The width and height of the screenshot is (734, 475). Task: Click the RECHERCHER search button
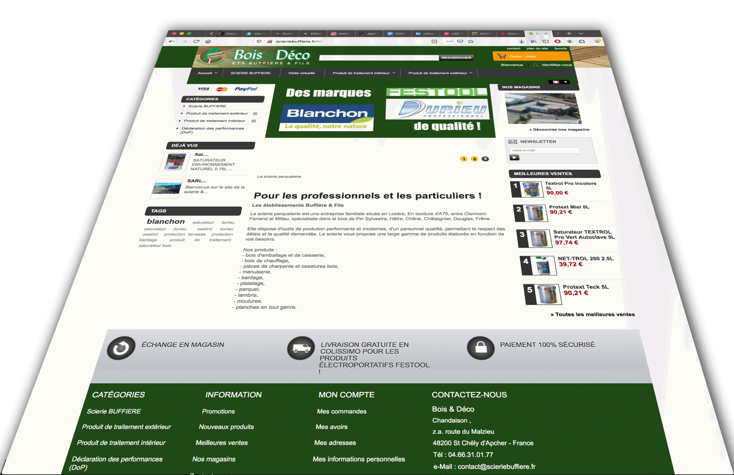[456, 58]
